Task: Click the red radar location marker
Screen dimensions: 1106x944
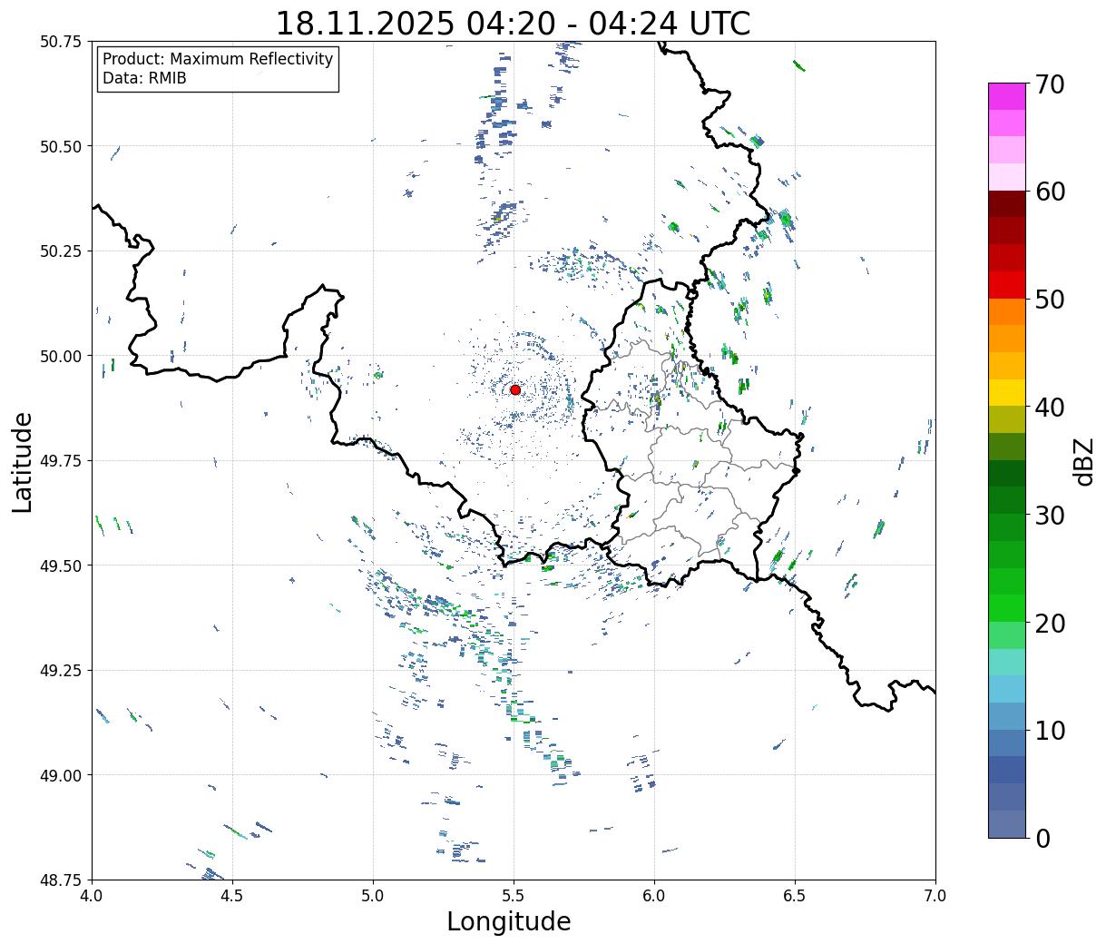Action: coord(515,389)
